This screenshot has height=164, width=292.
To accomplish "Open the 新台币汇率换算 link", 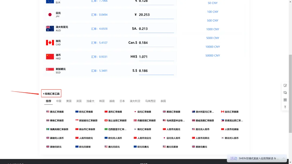I will (x=85, y=129).
